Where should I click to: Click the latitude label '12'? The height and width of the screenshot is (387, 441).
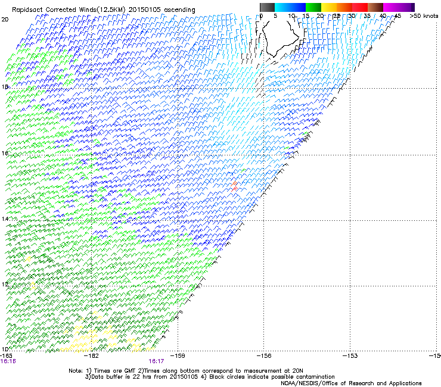coord(5,284)
